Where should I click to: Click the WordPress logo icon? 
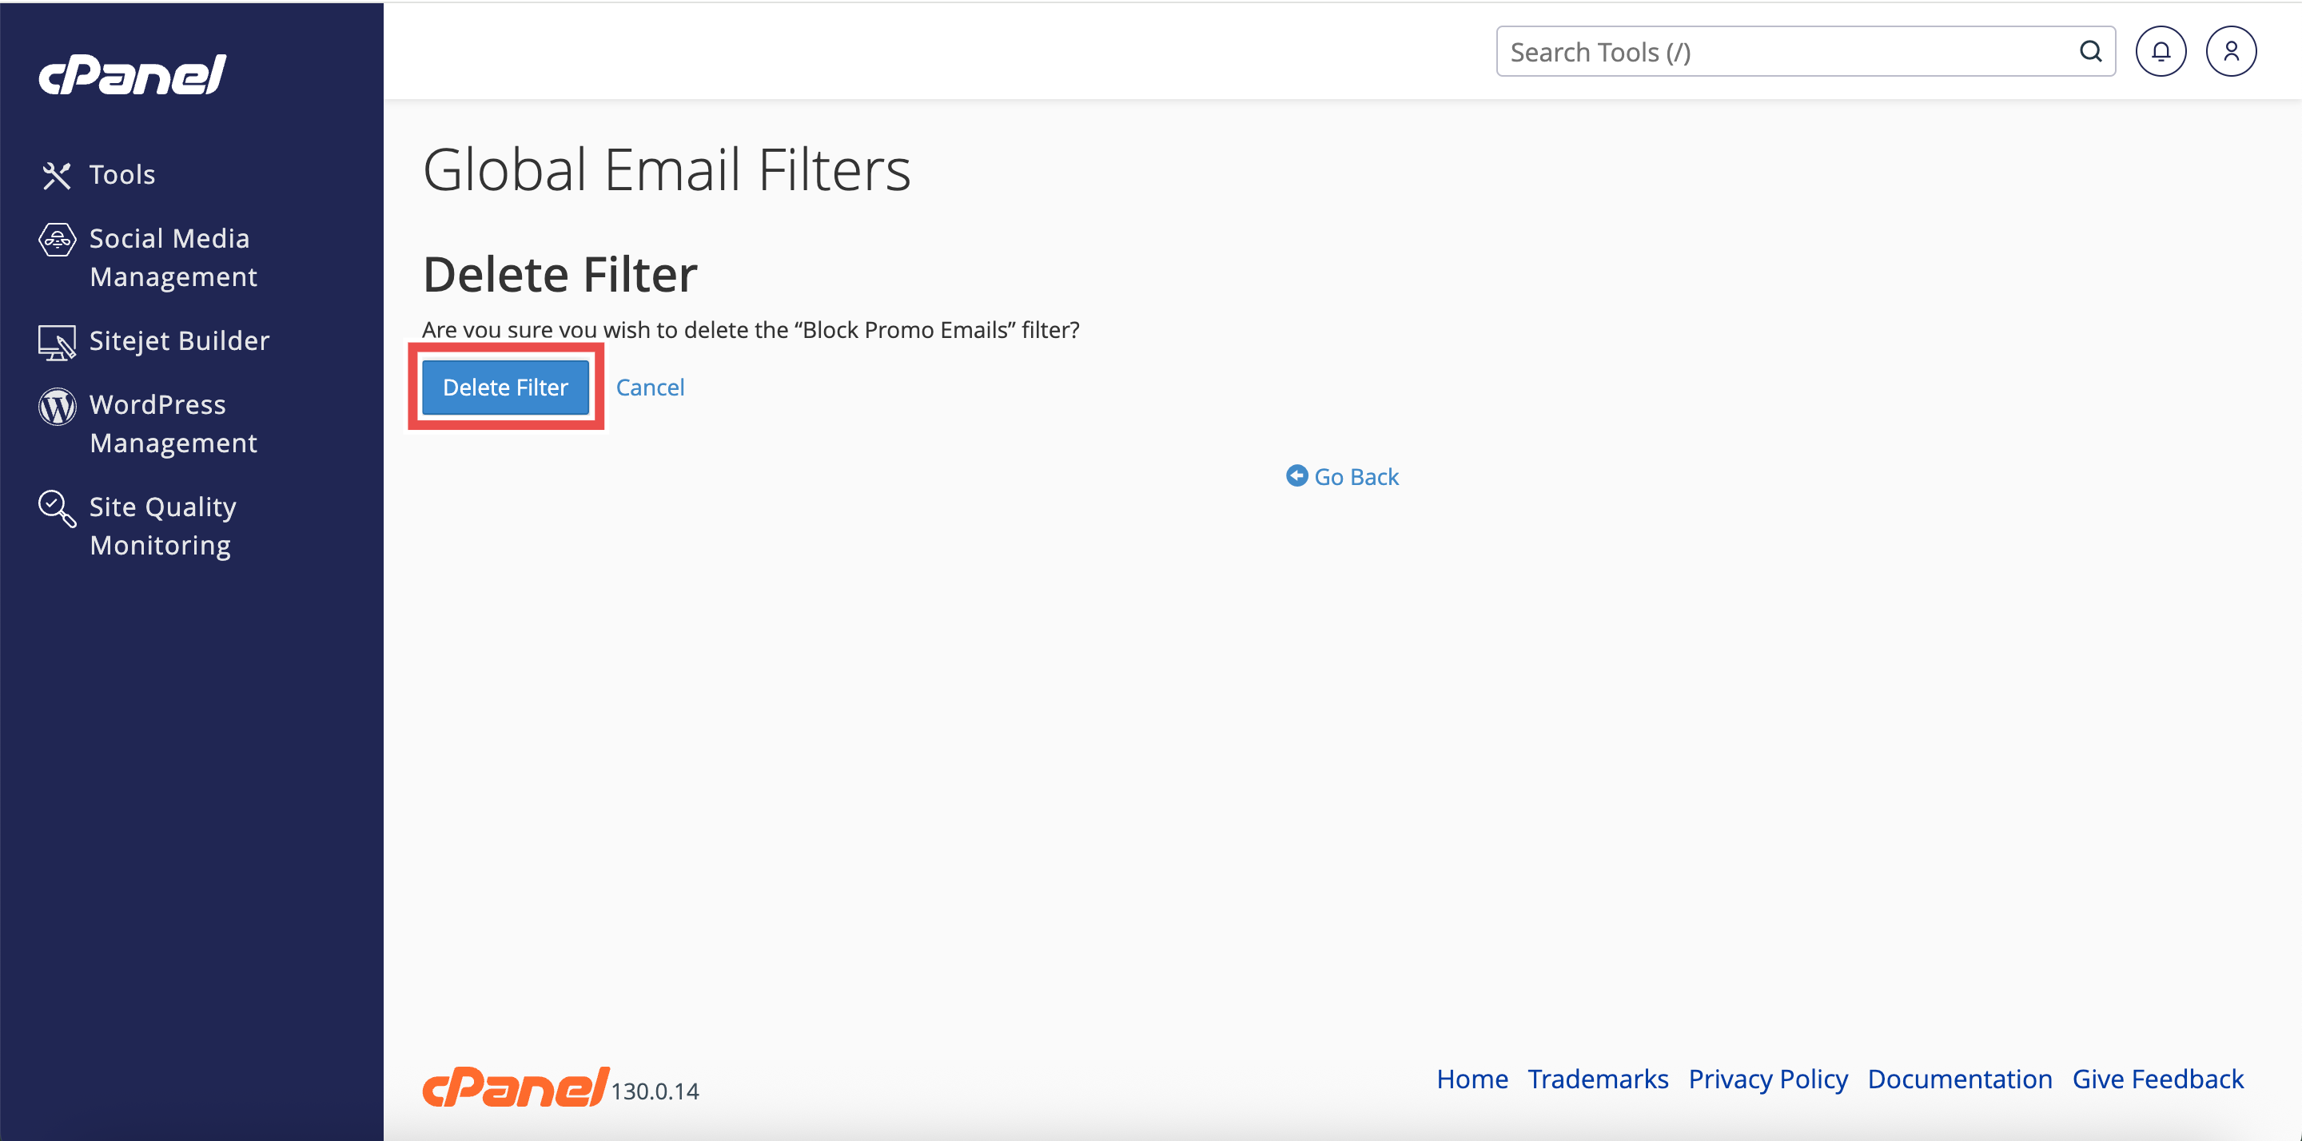click(x=58, y=407)
